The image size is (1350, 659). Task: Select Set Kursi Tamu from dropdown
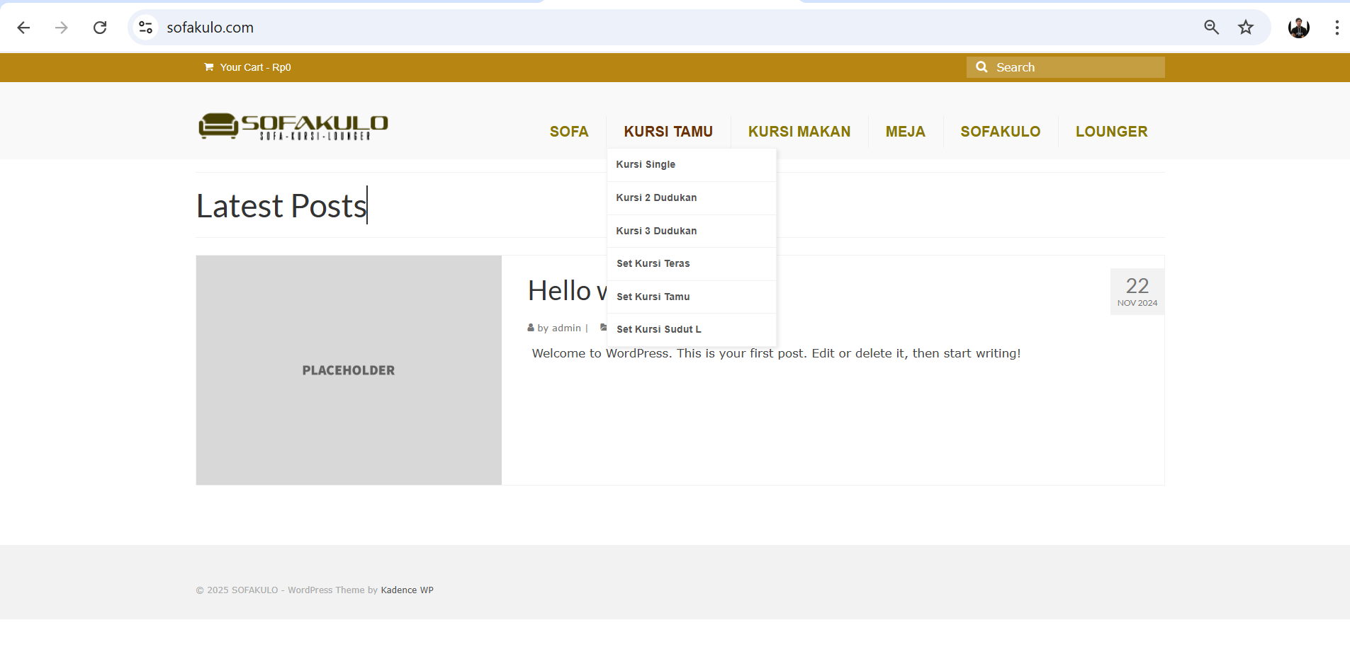coord(692,297)
